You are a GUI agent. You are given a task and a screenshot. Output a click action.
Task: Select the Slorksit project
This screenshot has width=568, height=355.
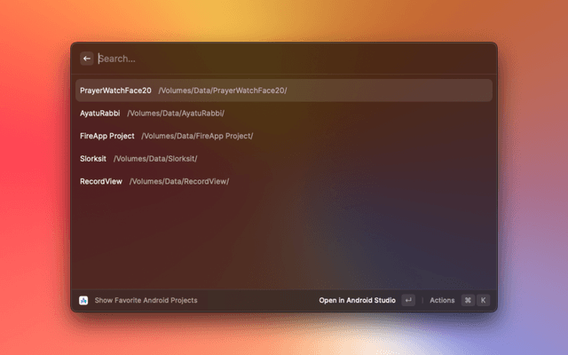(93, 159)
